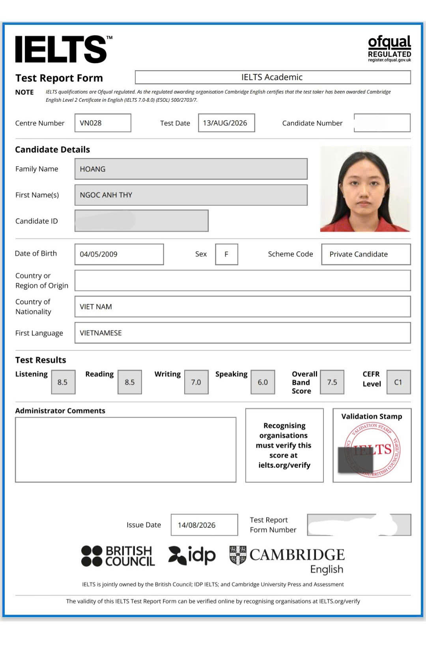Click the Validation Stamp label
426x650 pixels.
(x=372, y=416)
